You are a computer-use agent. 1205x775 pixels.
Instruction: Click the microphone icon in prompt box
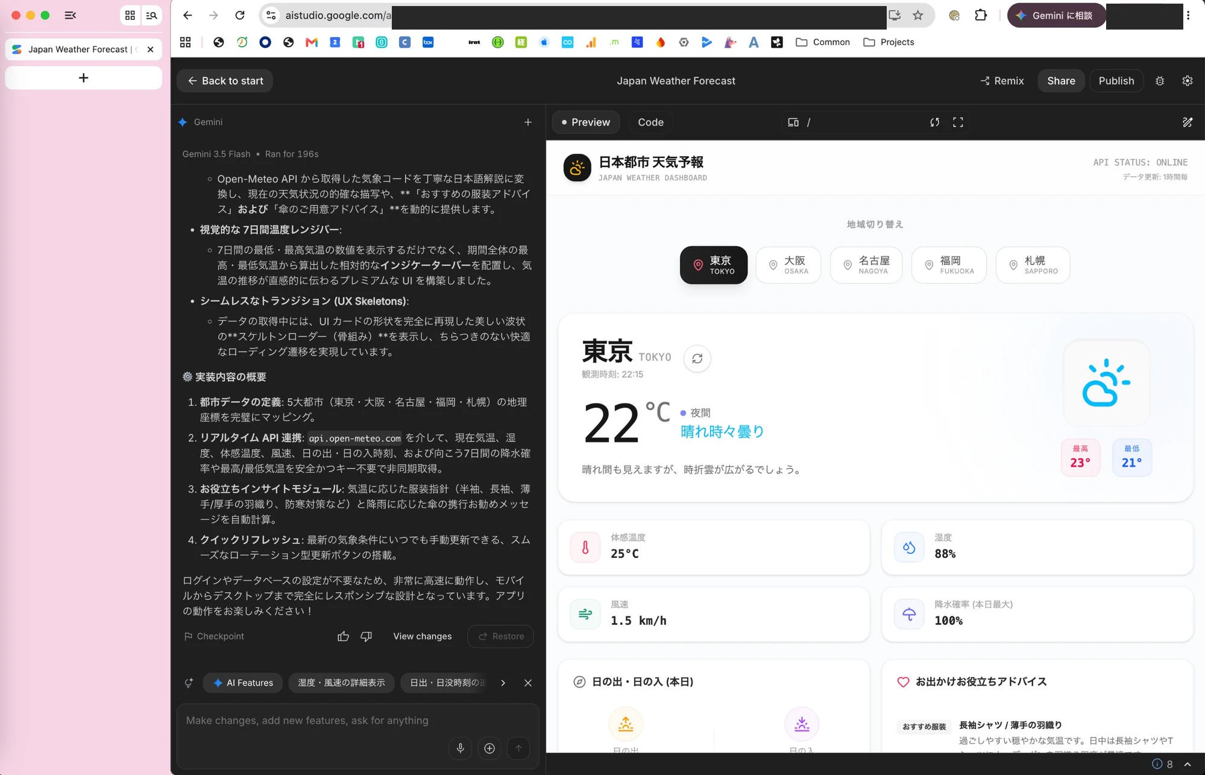click(x=461, y=748)
